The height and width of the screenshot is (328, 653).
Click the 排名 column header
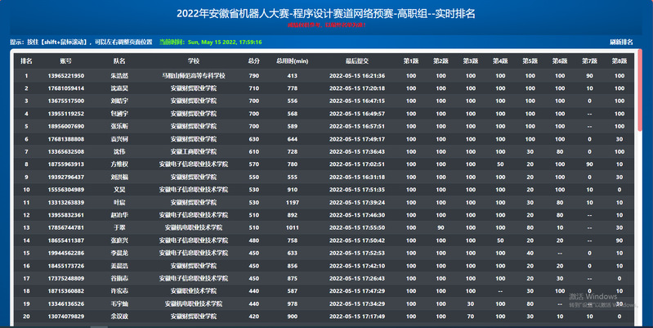point(26,61)
